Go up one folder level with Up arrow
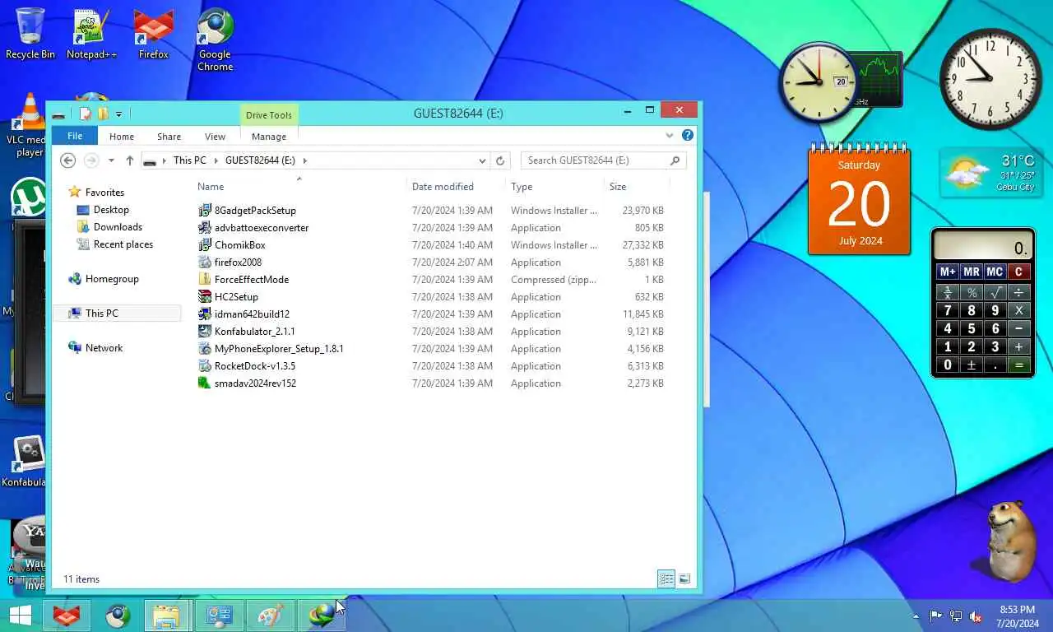 (x=129, y=160)
